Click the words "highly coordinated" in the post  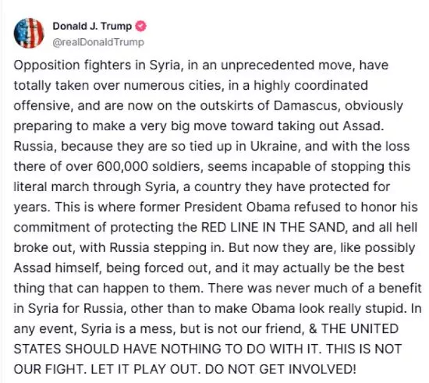coord(310,86)
